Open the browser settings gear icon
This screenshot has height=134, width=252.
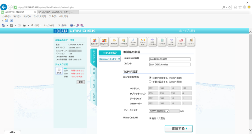point(244,7)
